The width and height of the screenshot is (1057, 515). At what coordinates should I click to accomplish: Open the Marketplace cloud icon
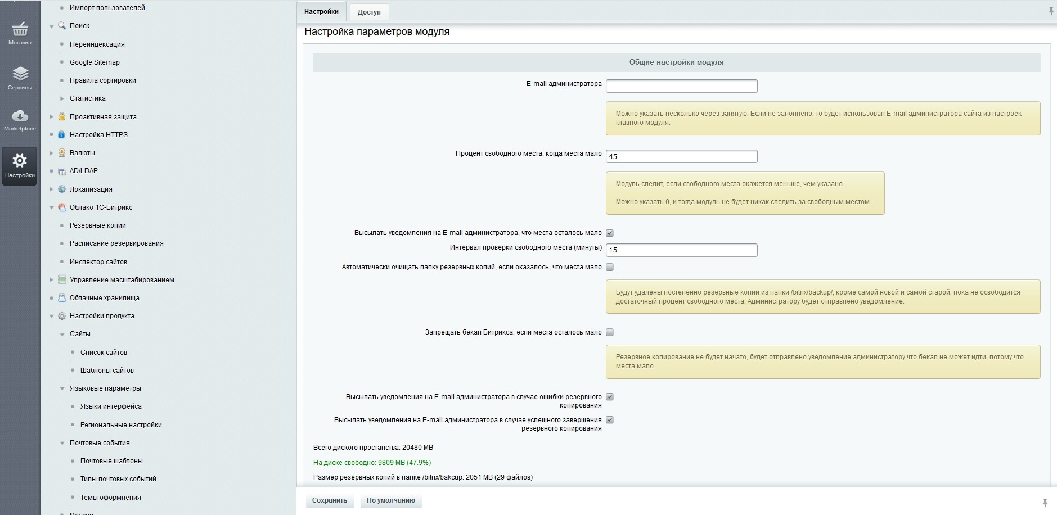pos(20,116)
